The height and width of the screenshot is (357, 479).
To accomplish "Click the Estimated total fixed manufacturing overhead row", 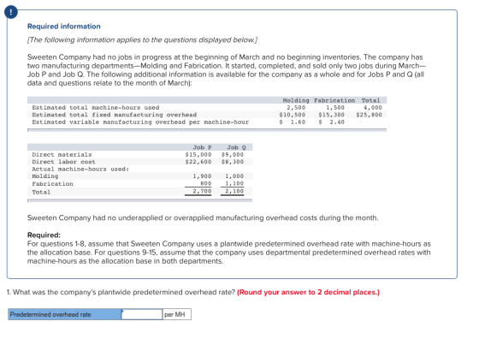I will [207, 115].
